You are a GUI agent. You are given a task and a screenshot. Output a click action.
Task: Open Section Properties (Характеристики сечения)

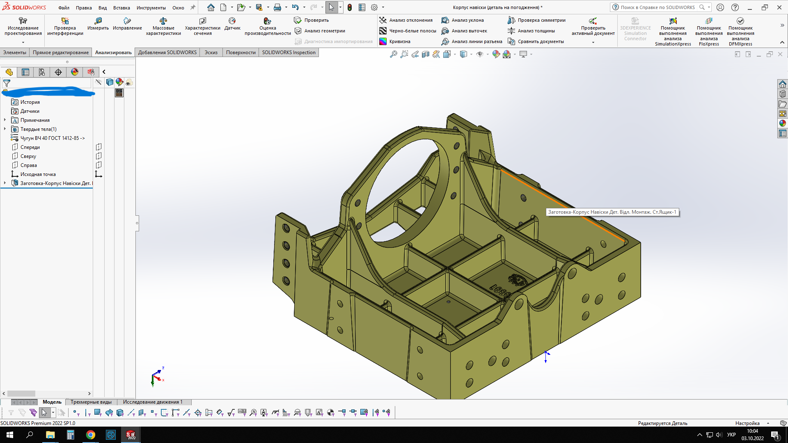click(203, 26)
